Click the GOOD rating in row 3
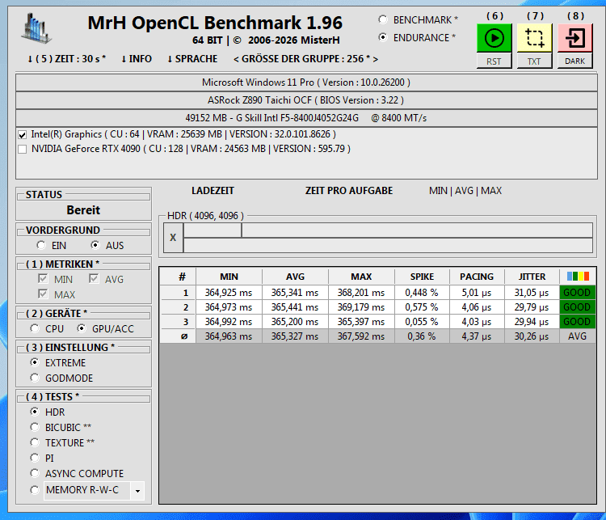The width and height of the screenshot is (606, 520). pyautogui.click(x=578, y=322)
